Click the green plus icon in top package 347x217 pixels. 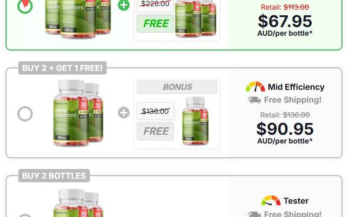(x=124, y=5)
